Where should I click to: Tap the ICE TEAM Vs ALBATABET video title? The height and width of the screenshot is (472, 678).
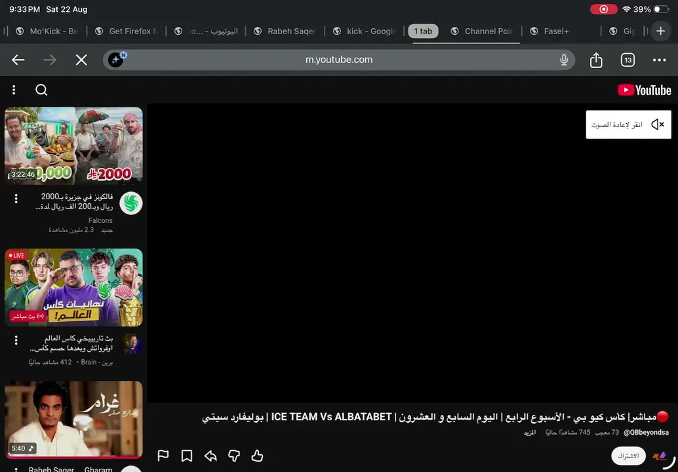click(x=435, y=417)
